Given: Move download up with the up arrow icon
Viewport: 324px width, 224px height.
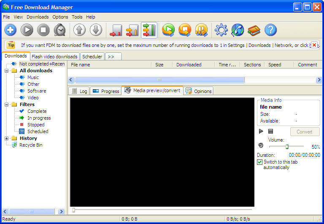Looking at the screenshot, I should pos(80,30).
